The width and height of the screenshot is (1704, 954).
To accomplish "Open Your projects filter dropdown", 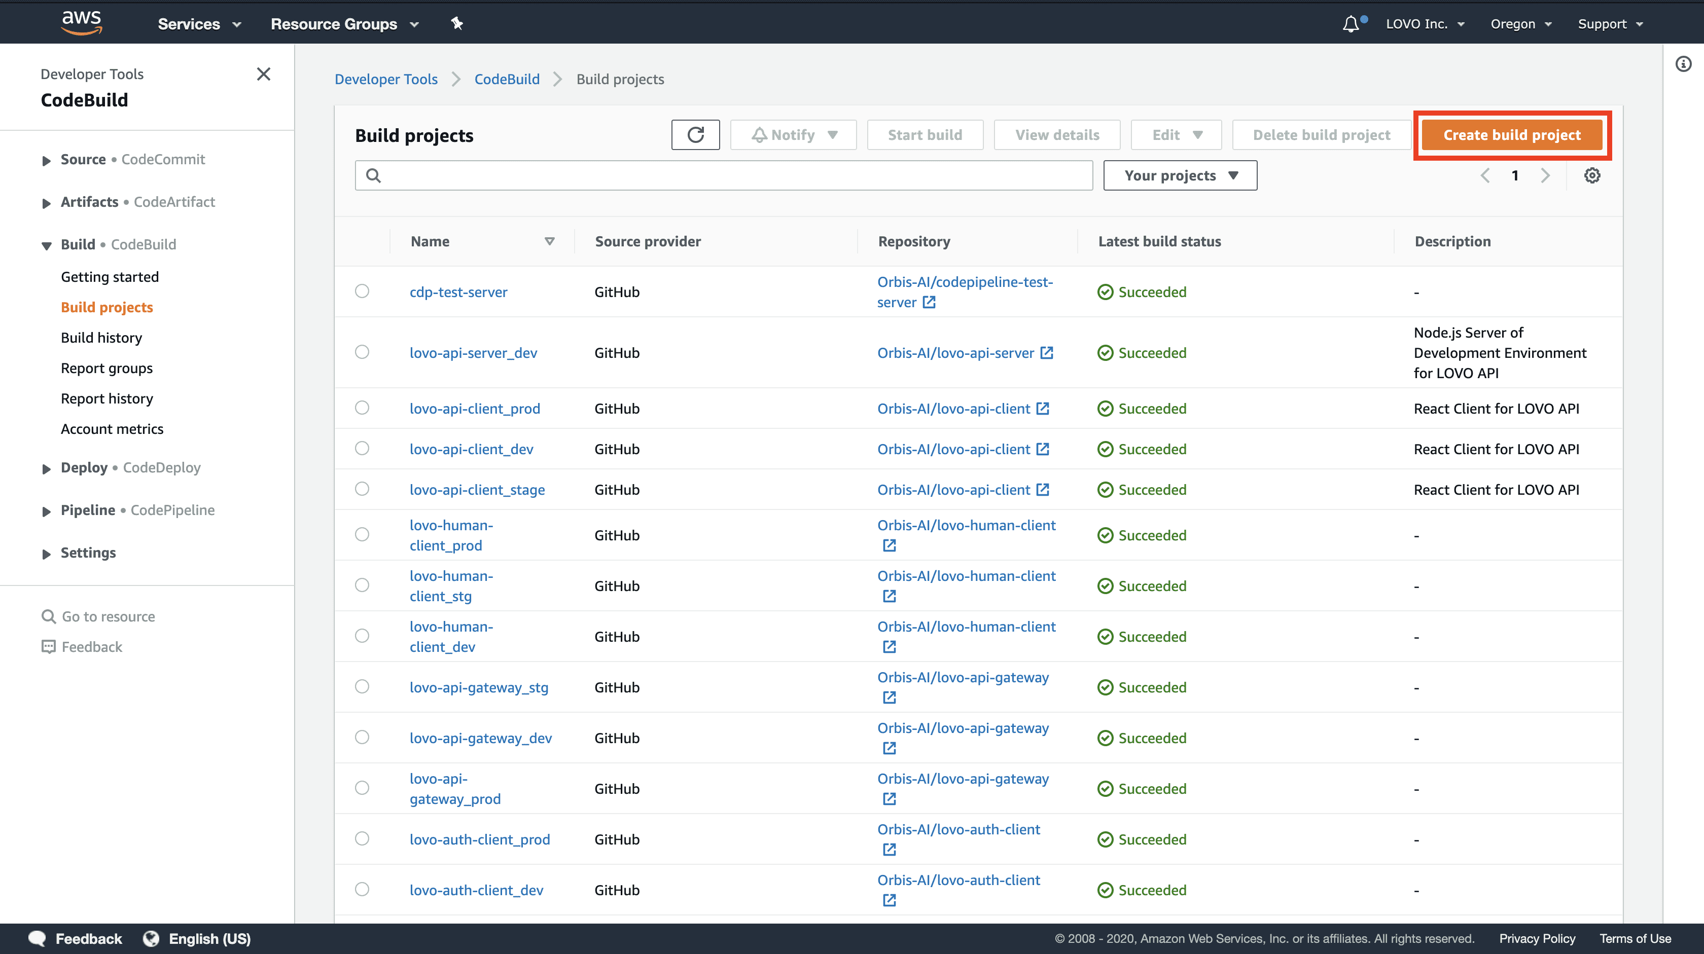I will click(x=1180, y=175).
